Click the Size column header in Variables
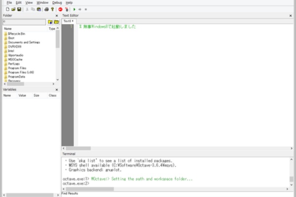The height and width of the screenshot is (197, 296). click(36, 95)
